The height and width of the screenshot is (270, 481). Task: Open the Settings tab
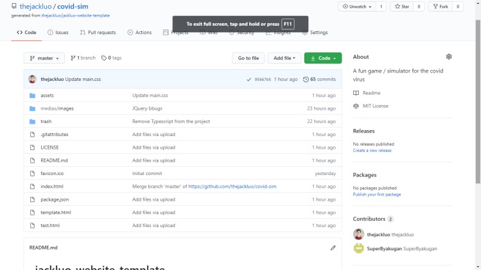pyautogui.click(x=315, y=33)
